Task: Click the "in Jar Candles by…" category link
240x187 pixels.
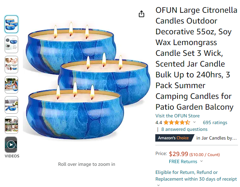Action: pyautogui.click(x=216, y=138)
